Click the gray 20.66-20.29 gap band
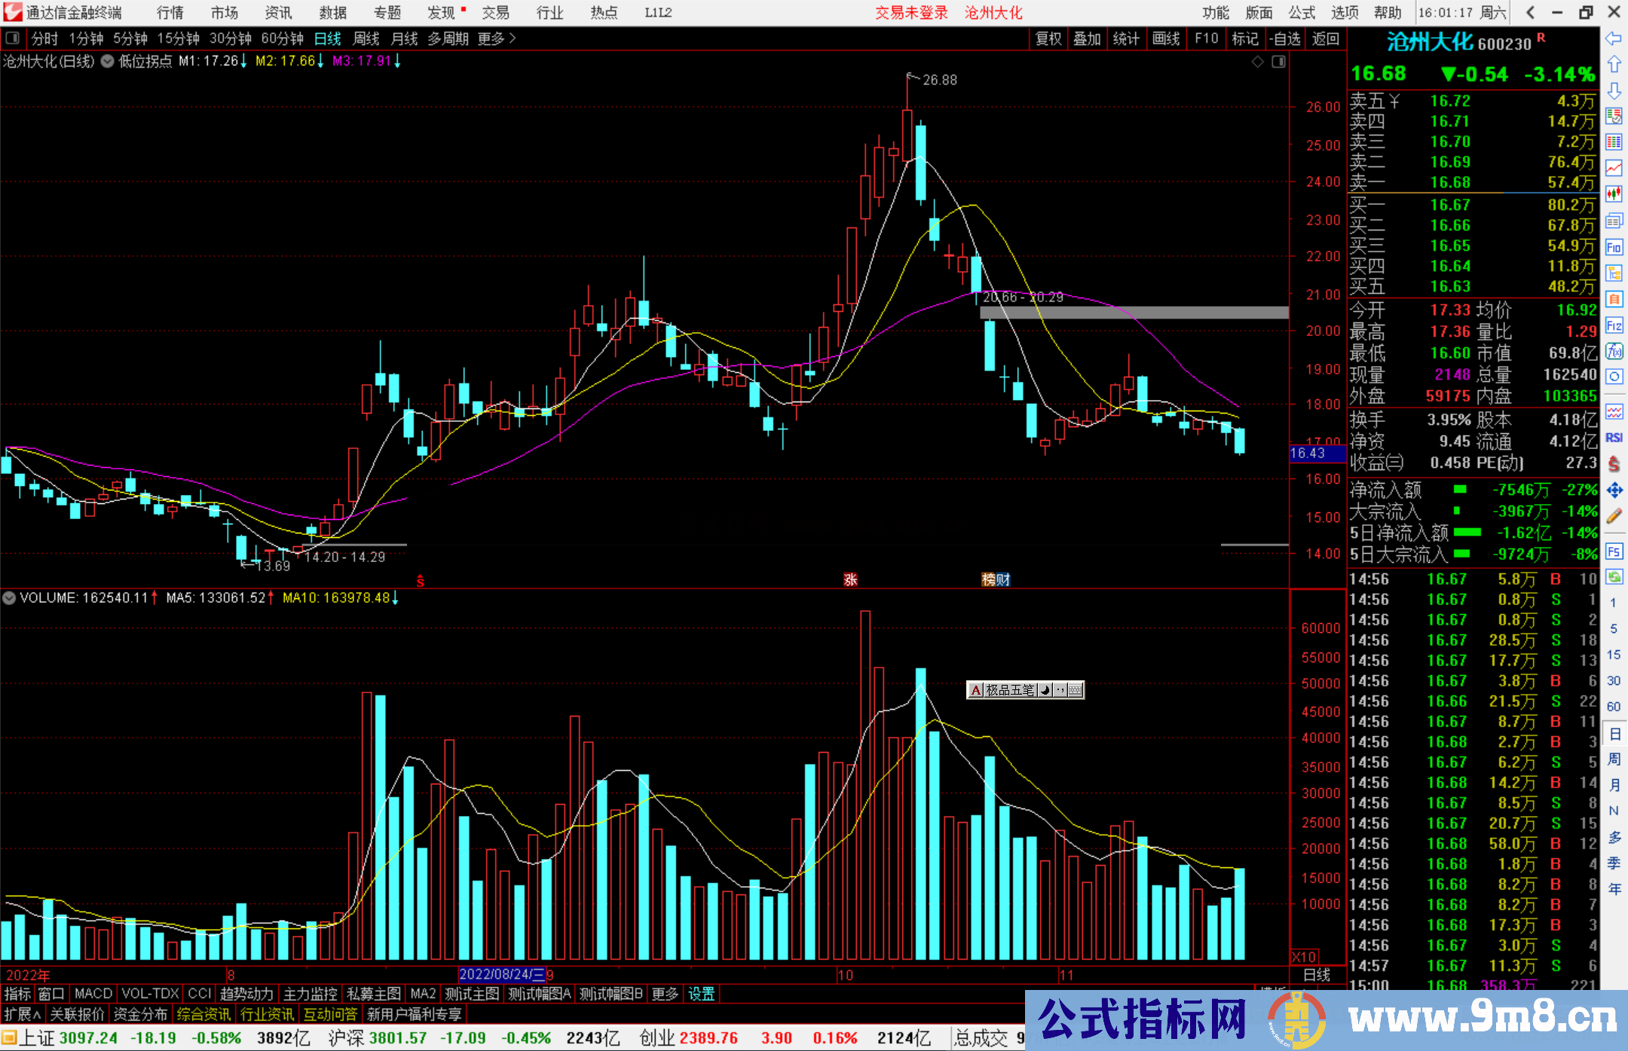The image size is (1628, 1051). (1134, 313)
